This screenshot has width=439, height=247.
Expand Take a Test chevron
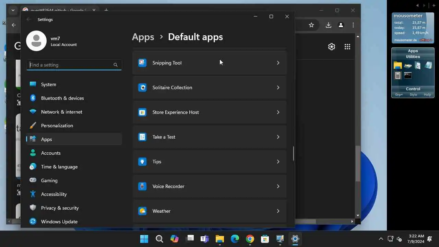278,137
